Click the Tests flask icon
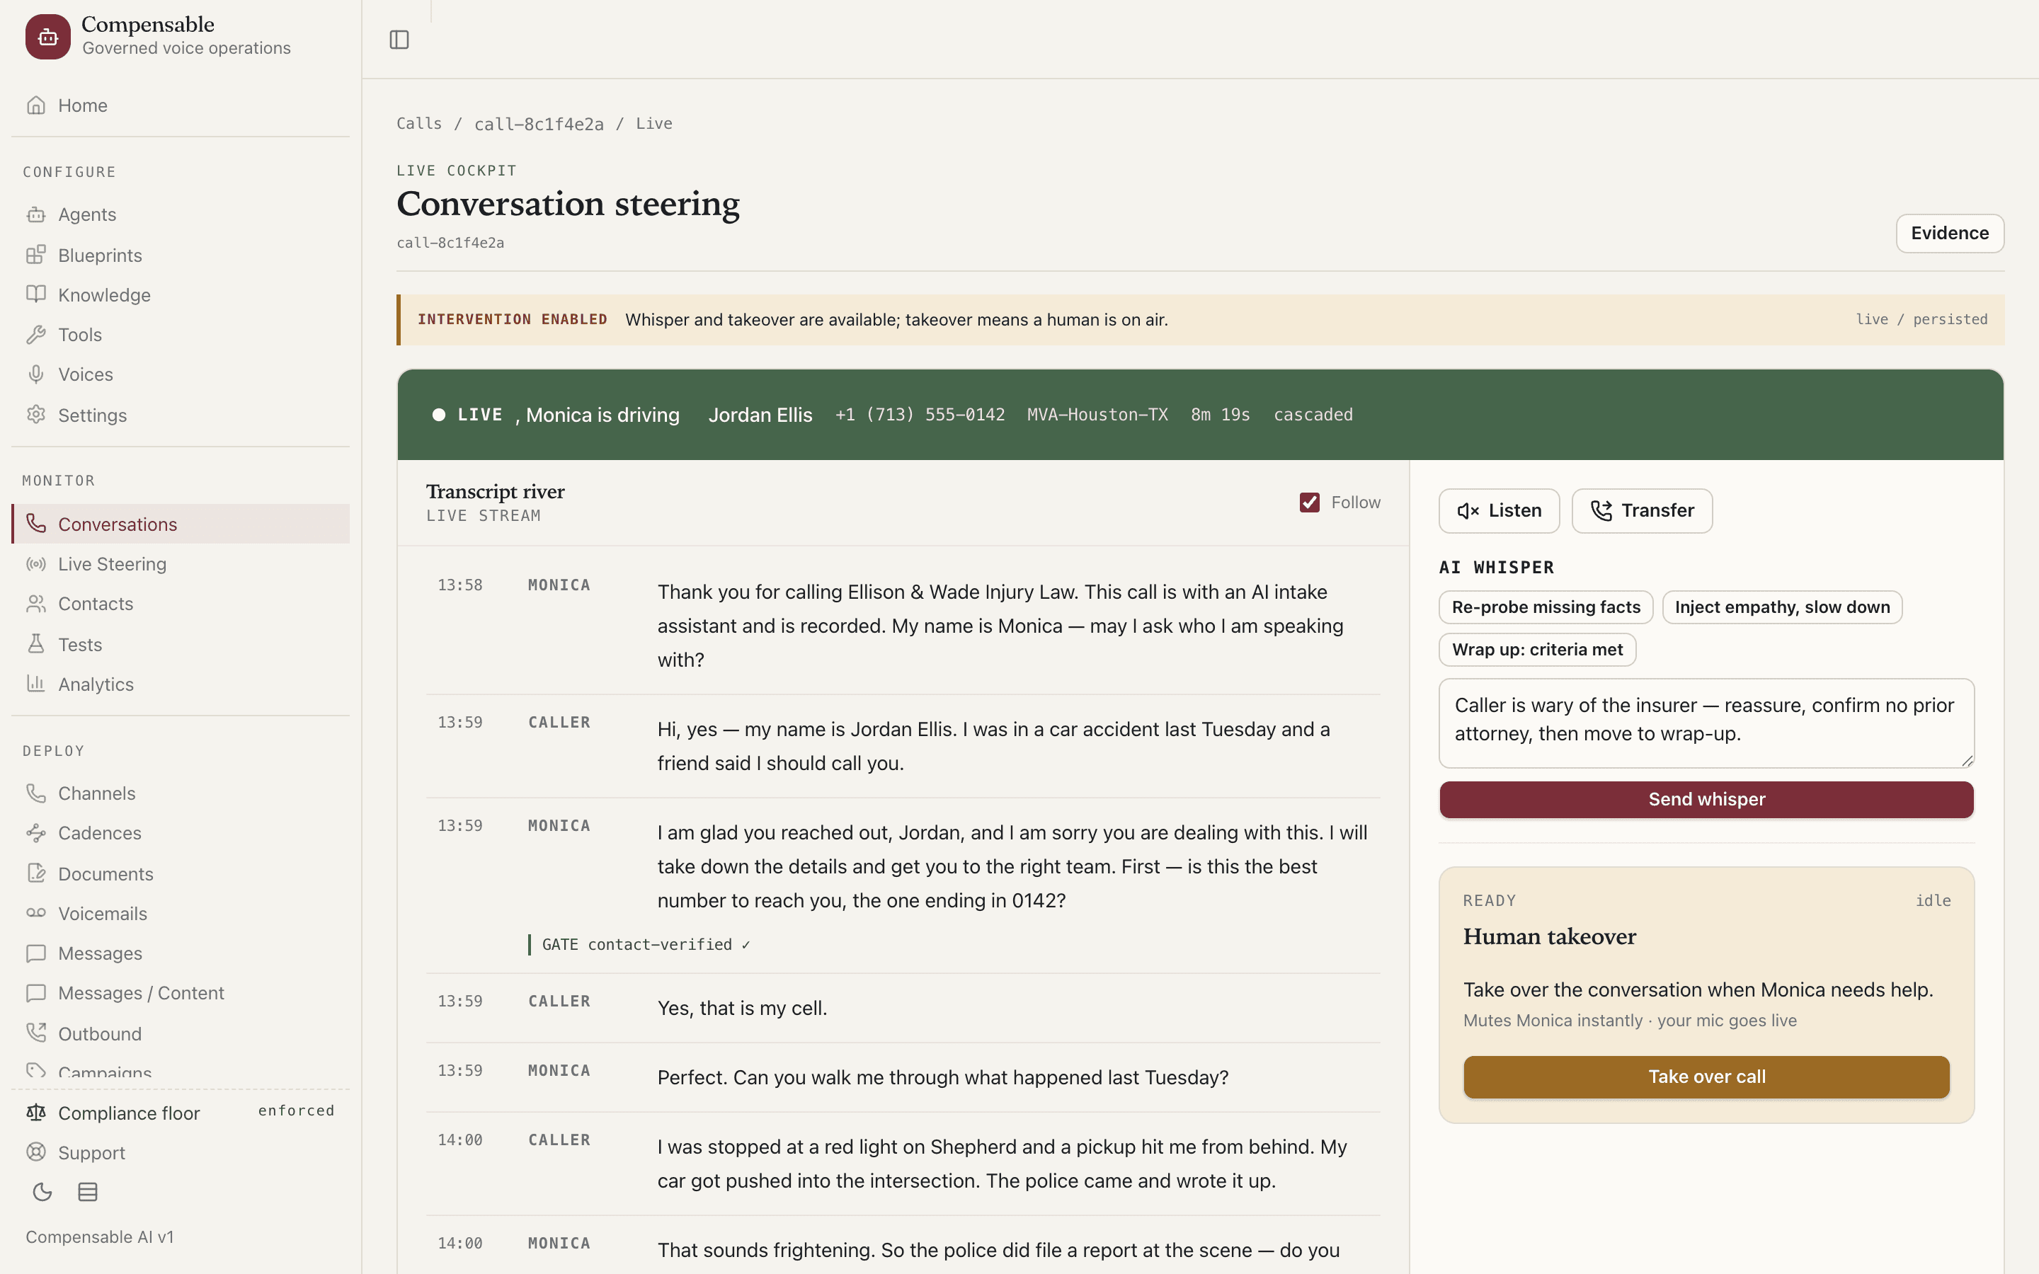 35,644
